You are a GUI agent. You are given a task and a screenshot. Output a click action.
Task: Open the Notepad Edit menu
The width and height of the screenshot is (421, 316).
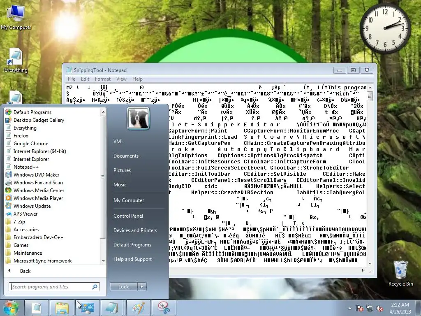(x=85, y=79)
